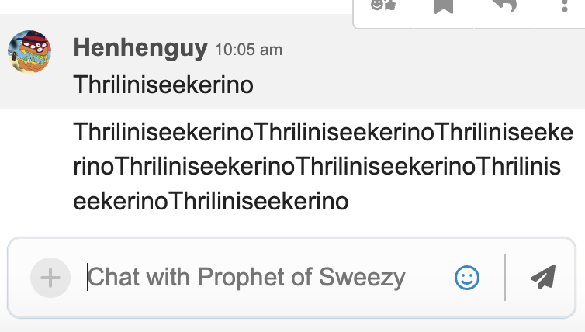The height and width of the screenshot is (332, 585).
Task: Reply to Henhenguy's message with the arrow icon
Action: point(504,5)
